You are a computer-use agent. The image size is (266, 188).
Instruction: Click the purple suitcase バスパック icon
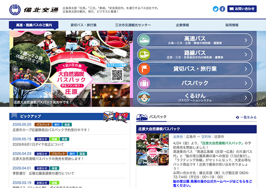pyautogui.click(x=144, y=83)
